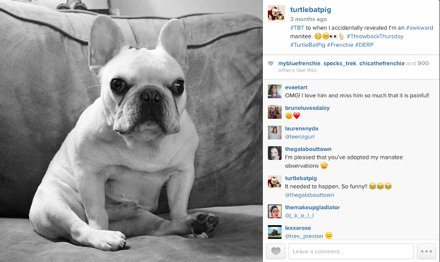The image size is (440, 262).
Task: Click chicathefrenchie username link
Action: pyautogui.click(x=382, y=63)
